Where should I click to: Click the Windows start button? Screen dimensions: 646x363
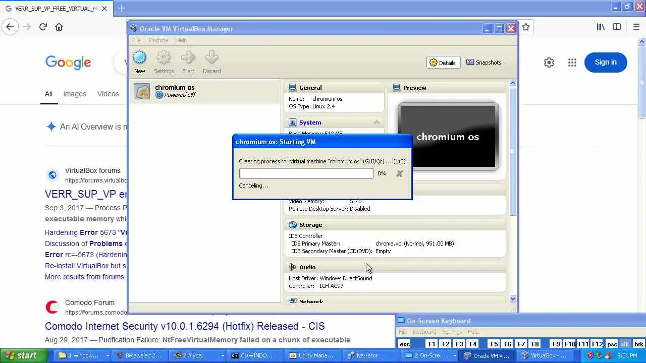point(24,355)
